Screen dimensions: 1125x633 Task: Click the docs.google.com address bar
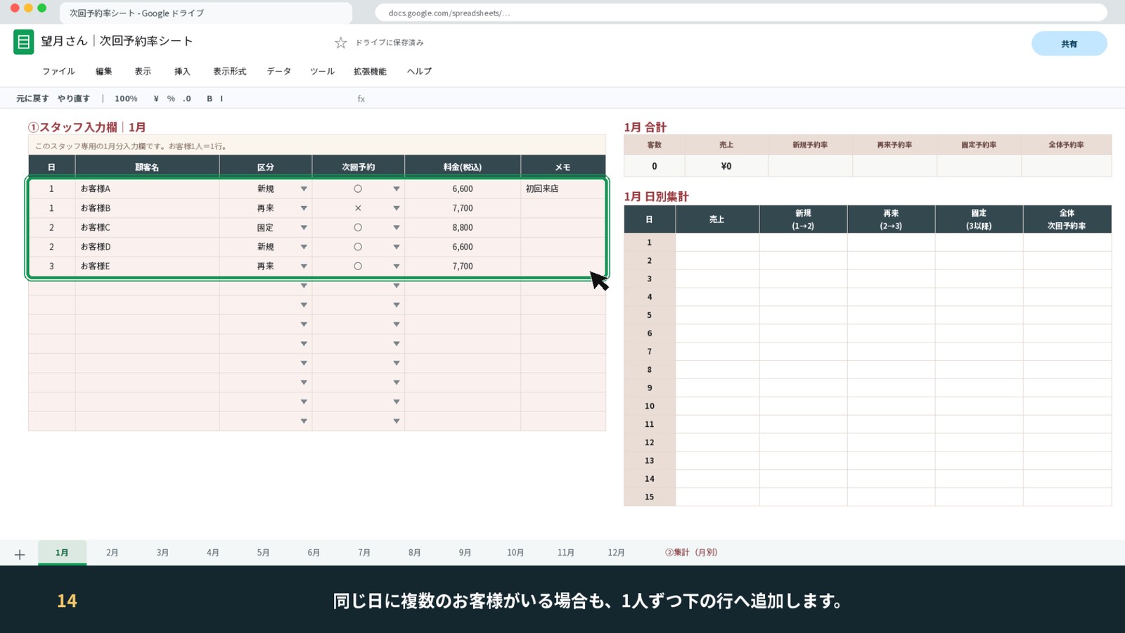coord(741,13)
